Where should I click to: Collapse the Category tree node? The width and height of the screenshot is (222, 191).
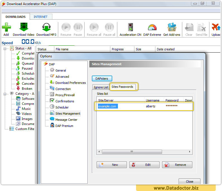point(5,94)
